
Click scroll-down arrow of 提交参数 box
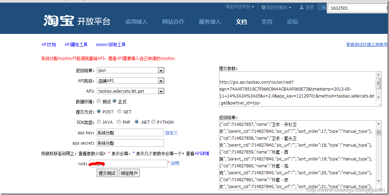pos(379,98)
